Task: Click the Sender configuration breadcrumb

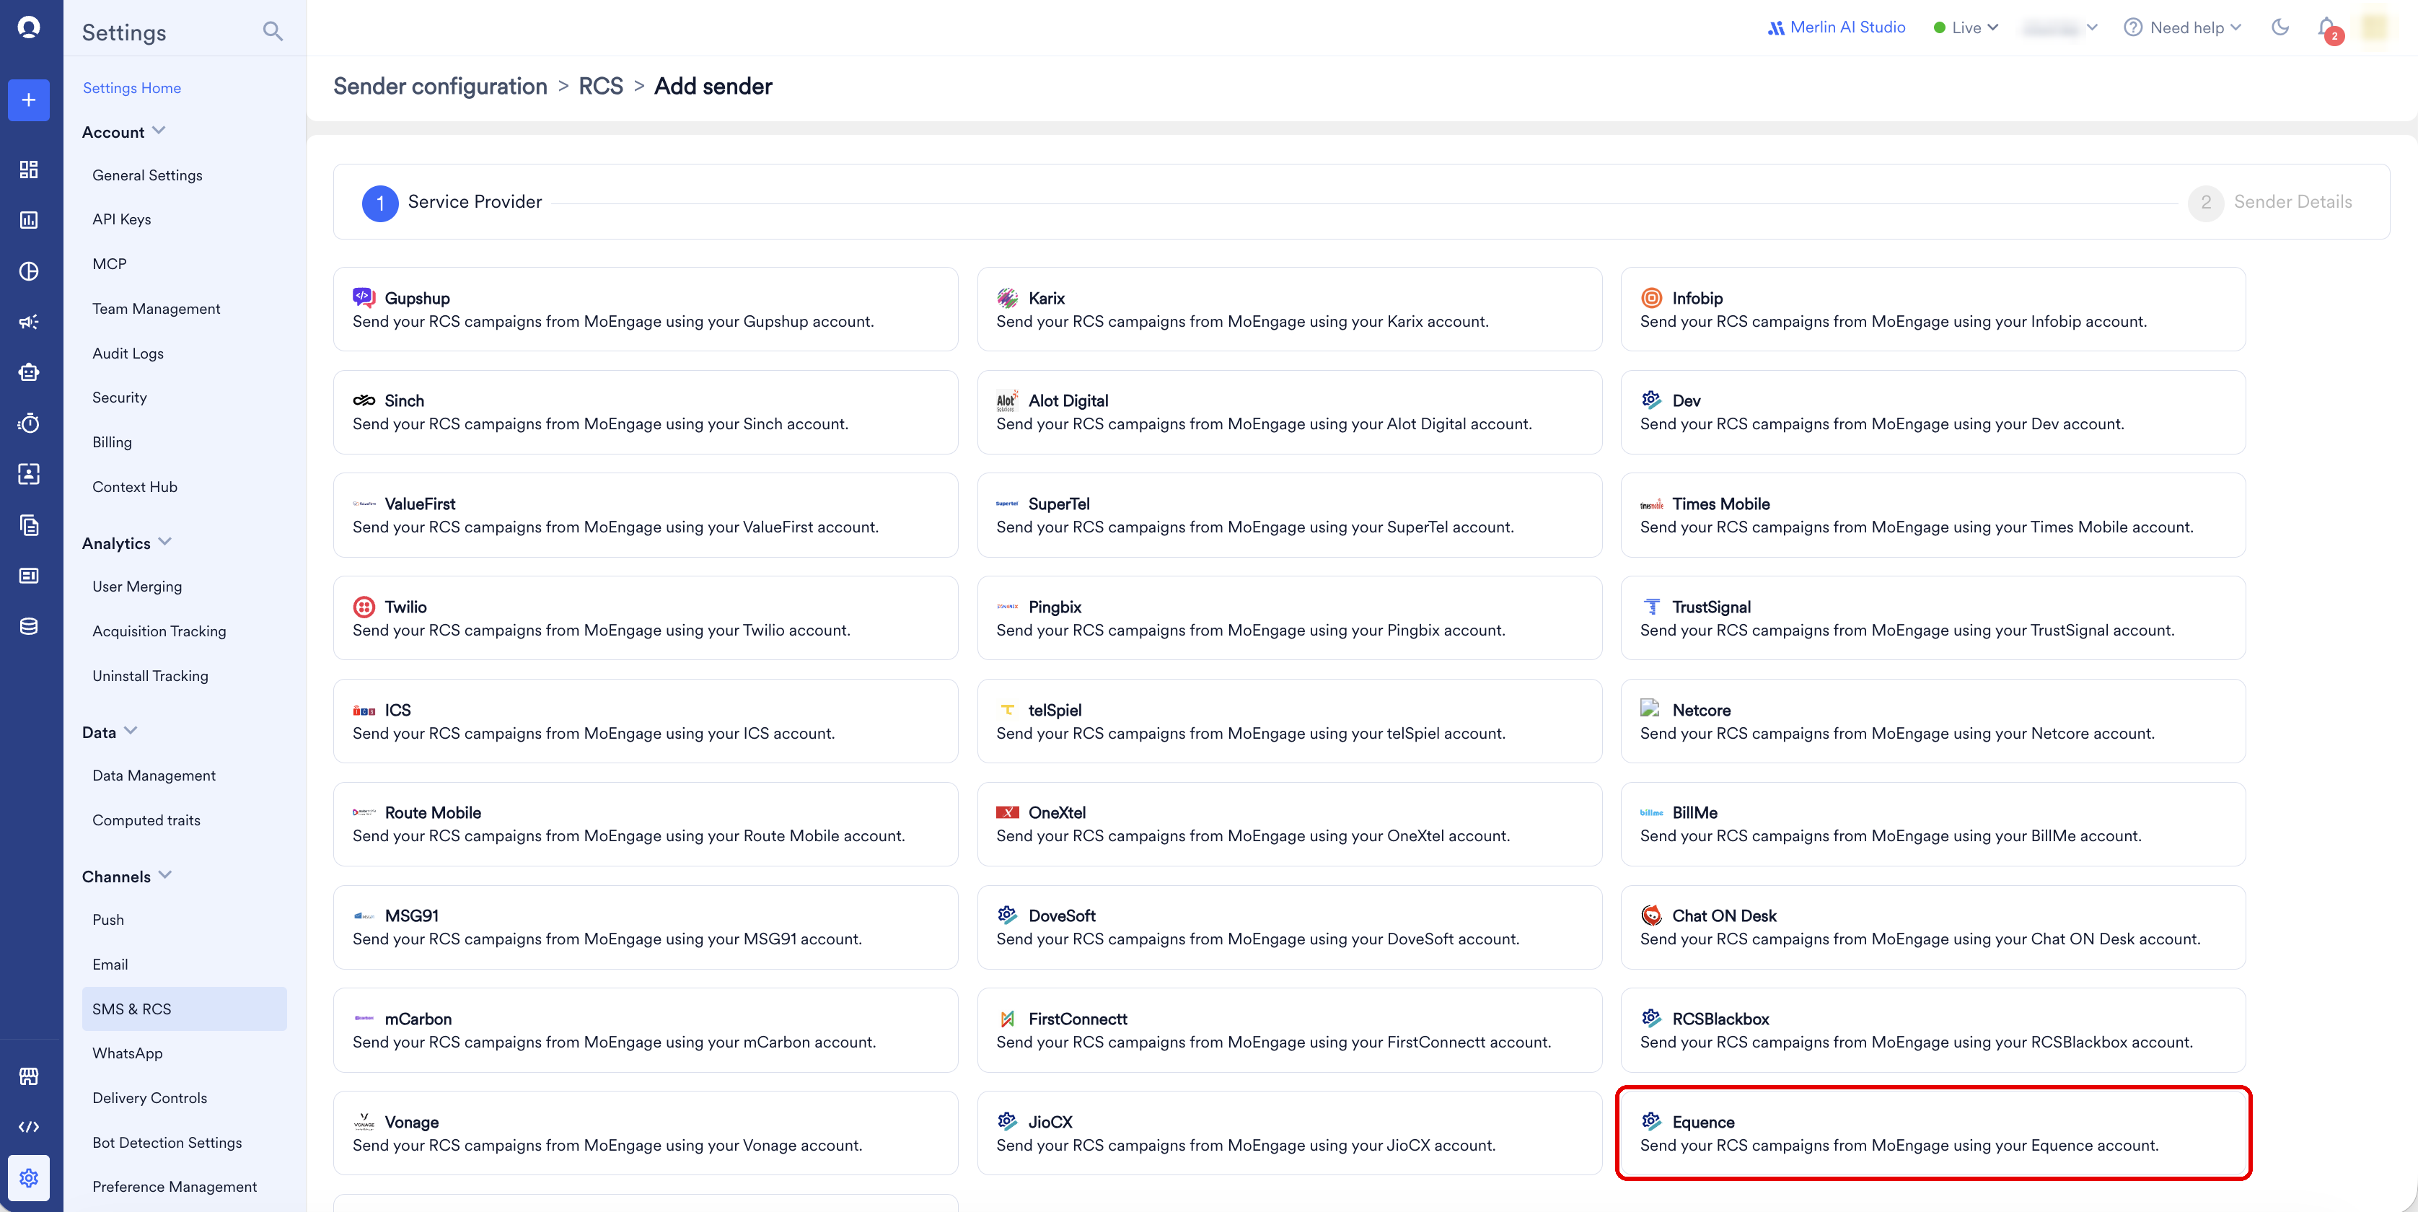Action: (440, 87)
